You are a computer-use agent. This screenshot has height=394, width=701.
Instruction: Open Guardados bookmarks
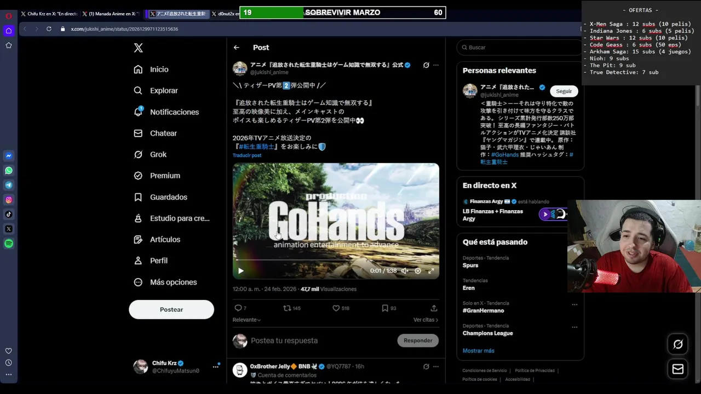click(160, 197)
